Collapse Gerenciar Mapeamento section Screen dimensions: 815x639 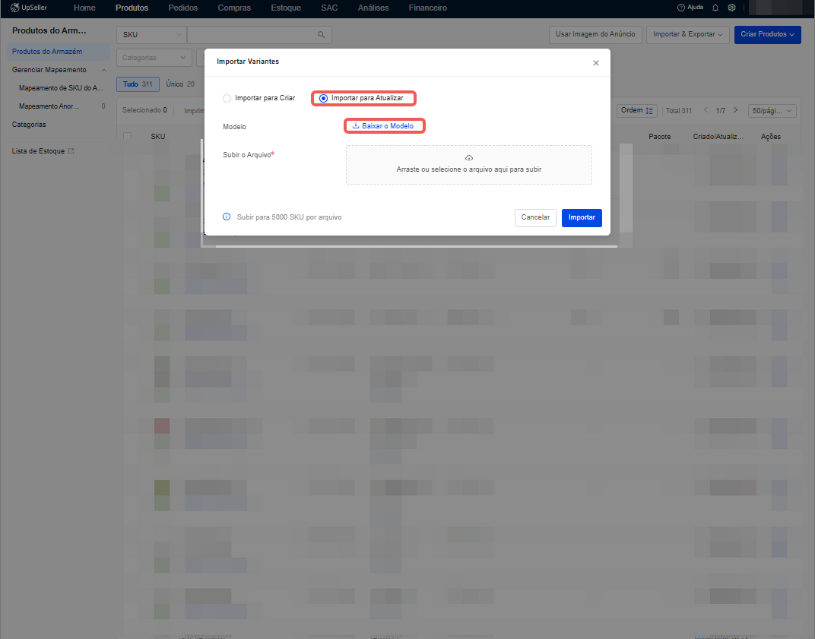[104, 70]
